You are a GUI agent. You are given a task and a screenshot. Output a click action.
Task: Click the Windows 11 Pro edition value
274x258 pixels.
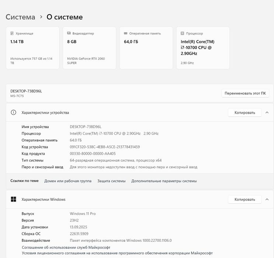pos(83,214)
